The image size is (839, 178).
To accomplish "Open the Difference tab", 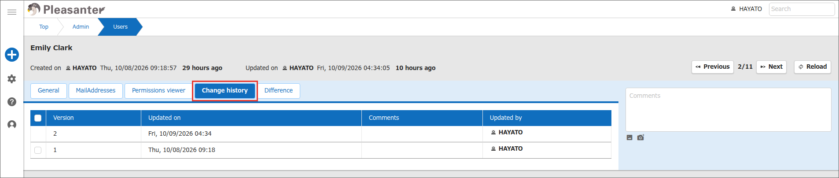I will (279, 91).
